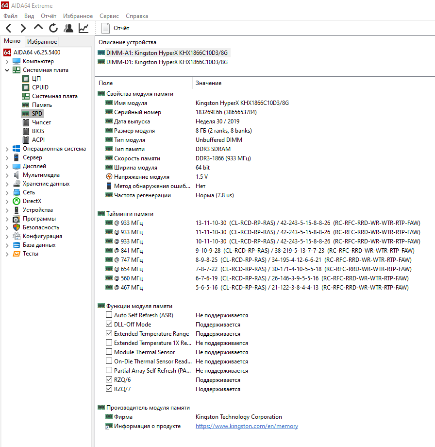Refresh the page with the circular arrow icon
Screen dimensions: 435x447
tap(53, 28)
